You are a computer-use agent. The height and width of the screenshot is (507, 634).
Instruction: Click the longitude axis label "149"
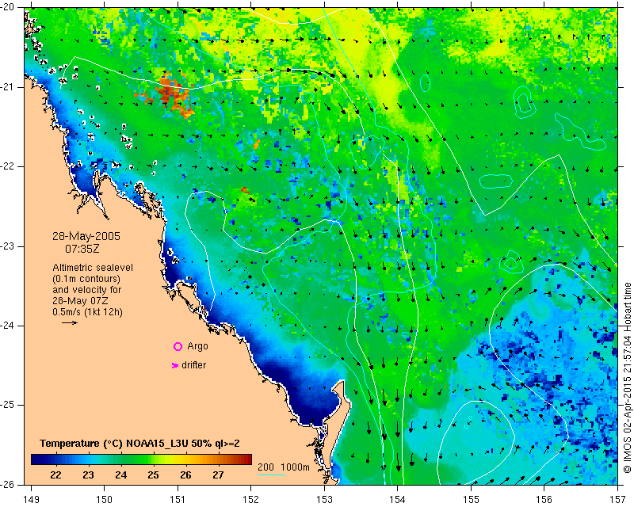[31, 500]
